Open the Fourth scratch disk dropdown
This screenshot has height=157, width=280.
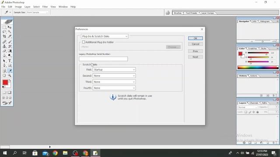click(x=114, y=88)
